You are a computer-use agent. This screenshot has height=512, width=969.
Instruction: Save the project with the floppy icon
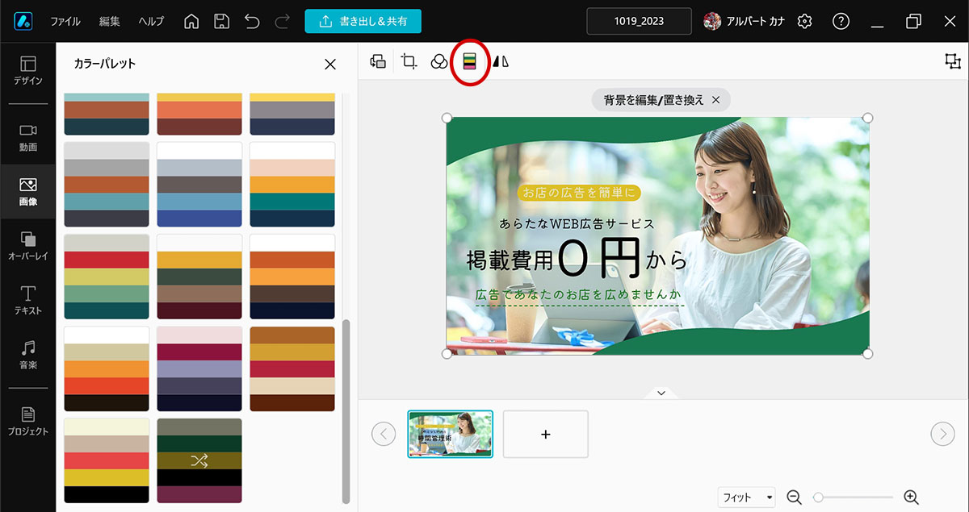tap(221, 21)
